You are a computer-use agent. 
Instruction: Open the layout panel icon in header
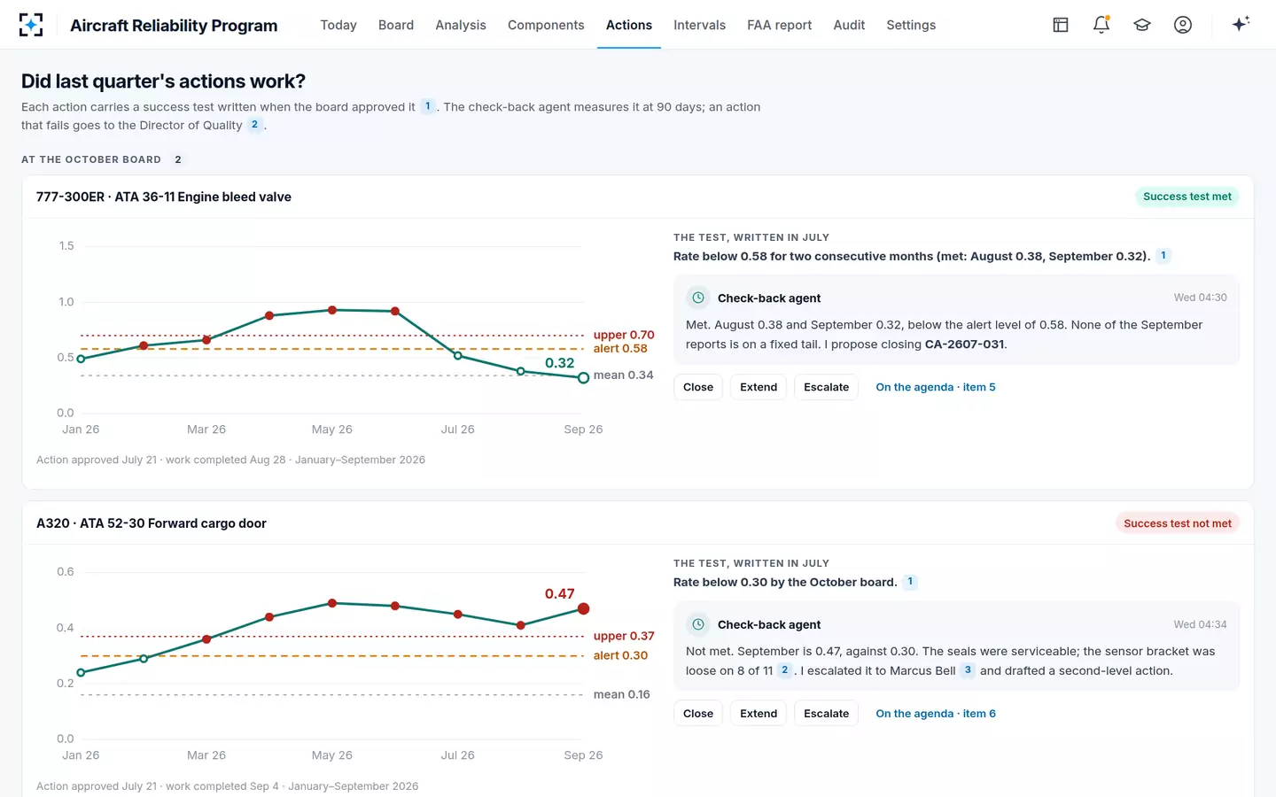(x=1061, y=25)
